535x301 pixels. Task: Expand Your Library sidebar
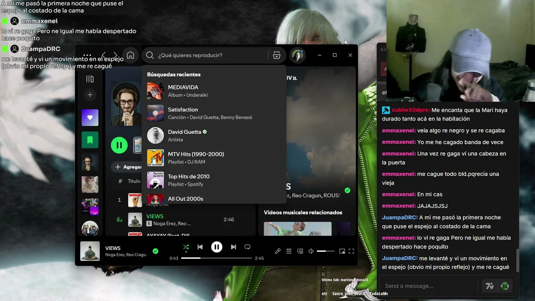click(x=90, y=79)
